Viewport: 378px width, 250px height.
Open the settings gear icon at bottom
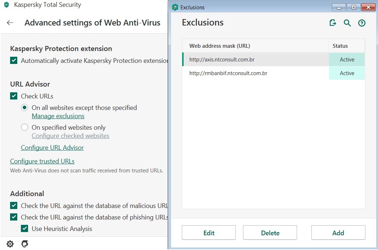tap(10, 244)
